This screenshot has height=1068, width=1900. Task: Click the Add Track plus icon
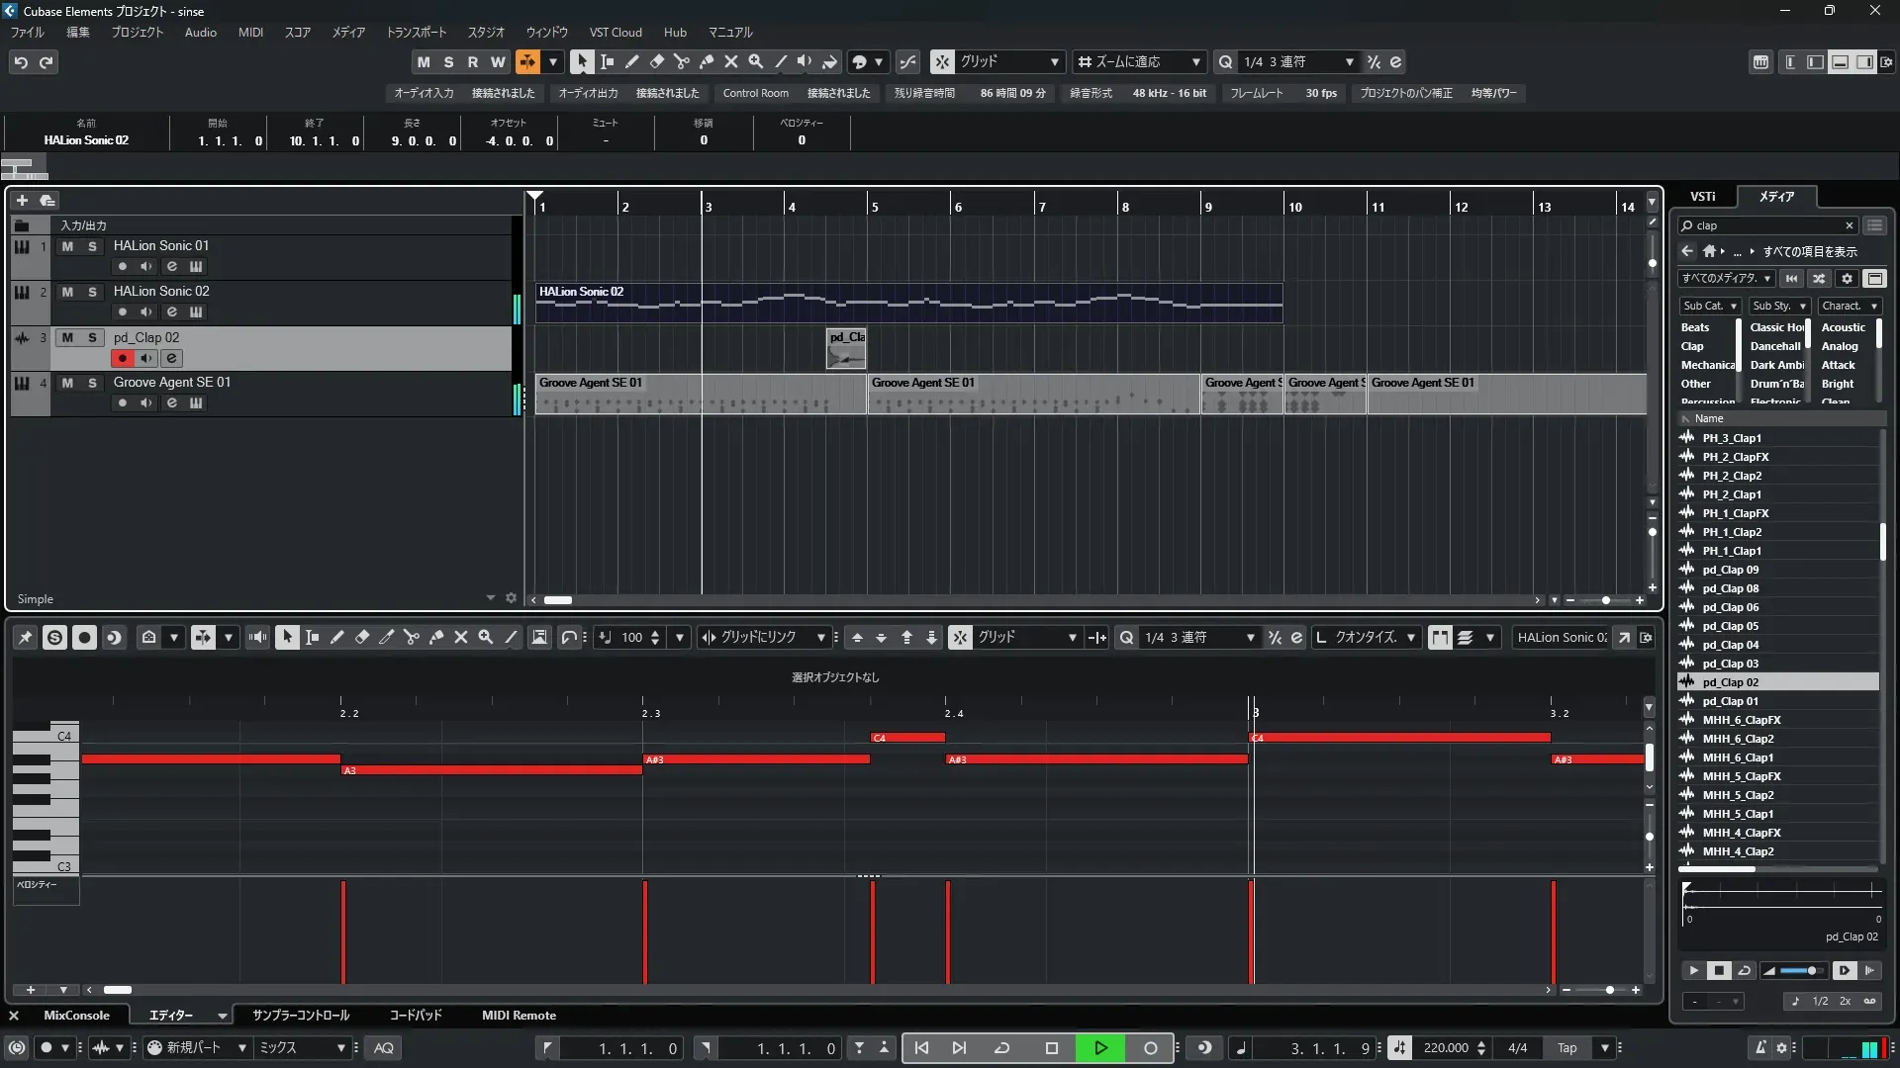tap(22, 201)
